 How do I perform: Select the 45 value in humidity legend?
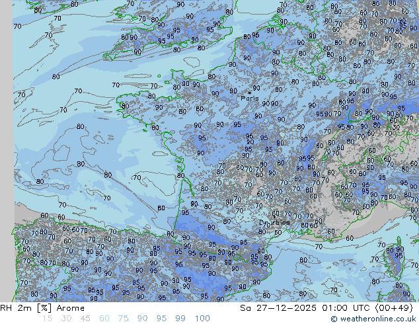click(85, 319)
